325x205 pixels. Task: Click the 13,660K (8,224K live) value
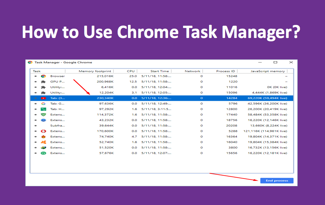click(269, 126)
